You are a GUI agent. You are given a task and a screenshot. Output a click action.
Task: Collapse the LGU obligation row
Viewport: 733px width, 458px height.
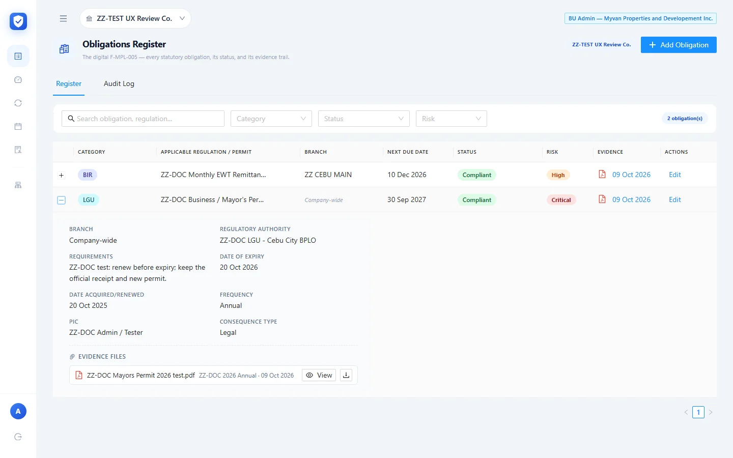pyautogui.click(x=61, y=200)
